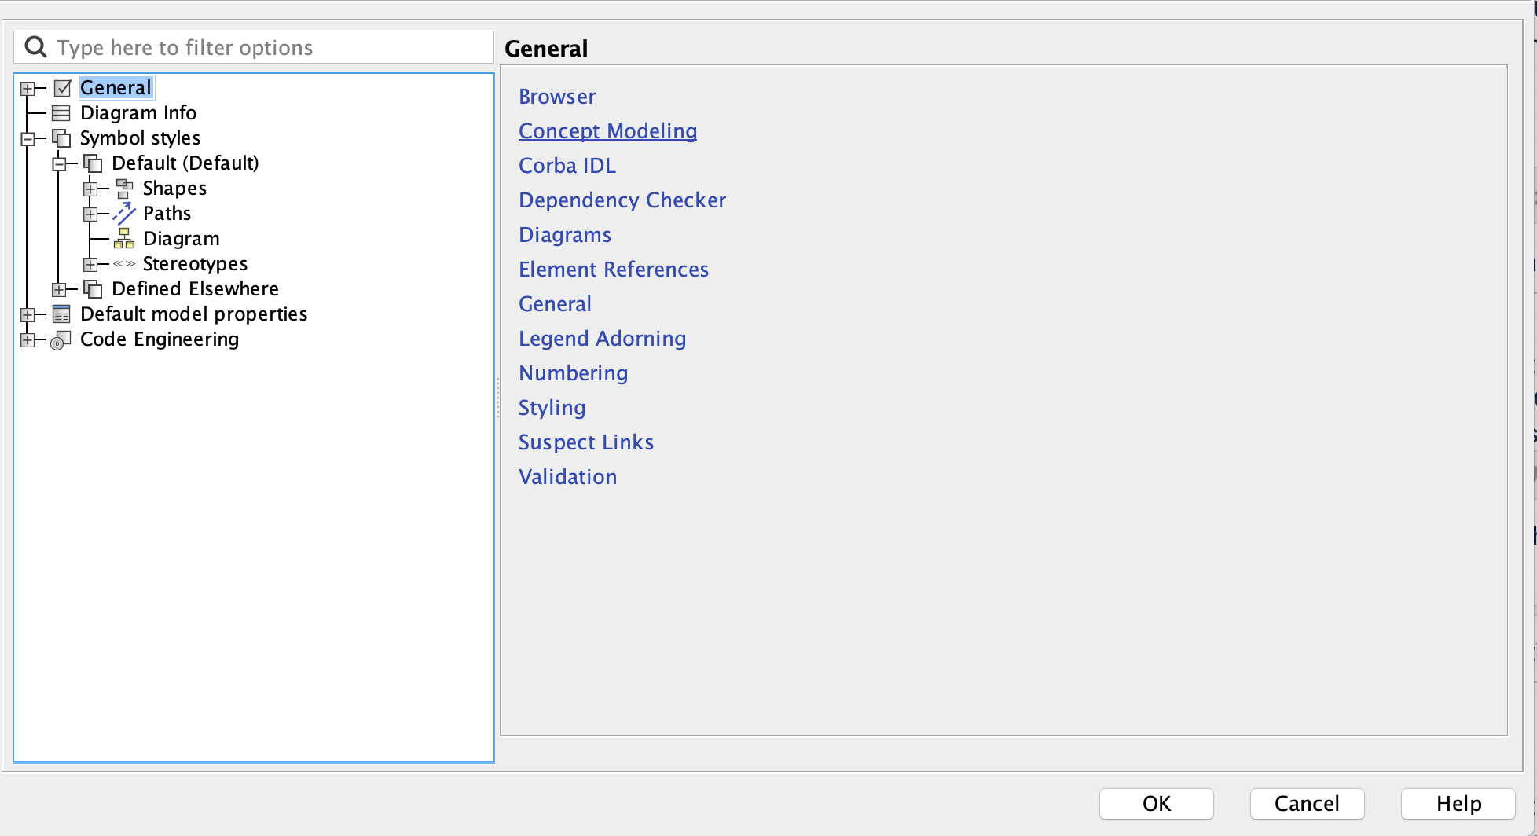Image resolution: width=1537 pixels, height=836 pixels.
Task: Collapse the Symbol styles node
Action: click(28, 139)
